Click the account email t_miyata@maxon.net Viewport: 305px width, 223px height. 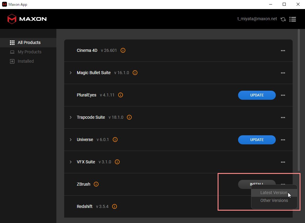click(x=257, y=19)
